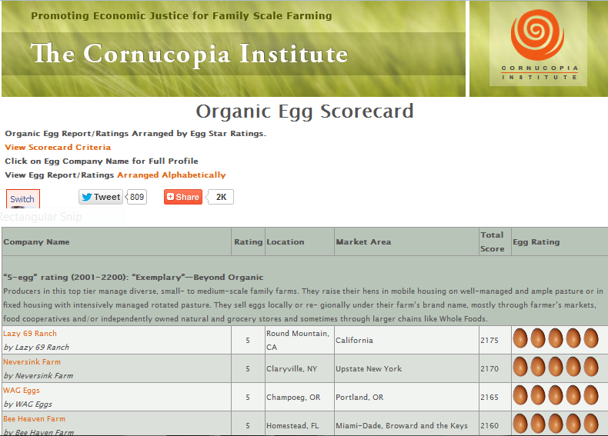Click the tweet count bubble showing 809
Image resolution: width=608 pixels, height=436 pixels.
pyautogui.click(x=136, y=197)
